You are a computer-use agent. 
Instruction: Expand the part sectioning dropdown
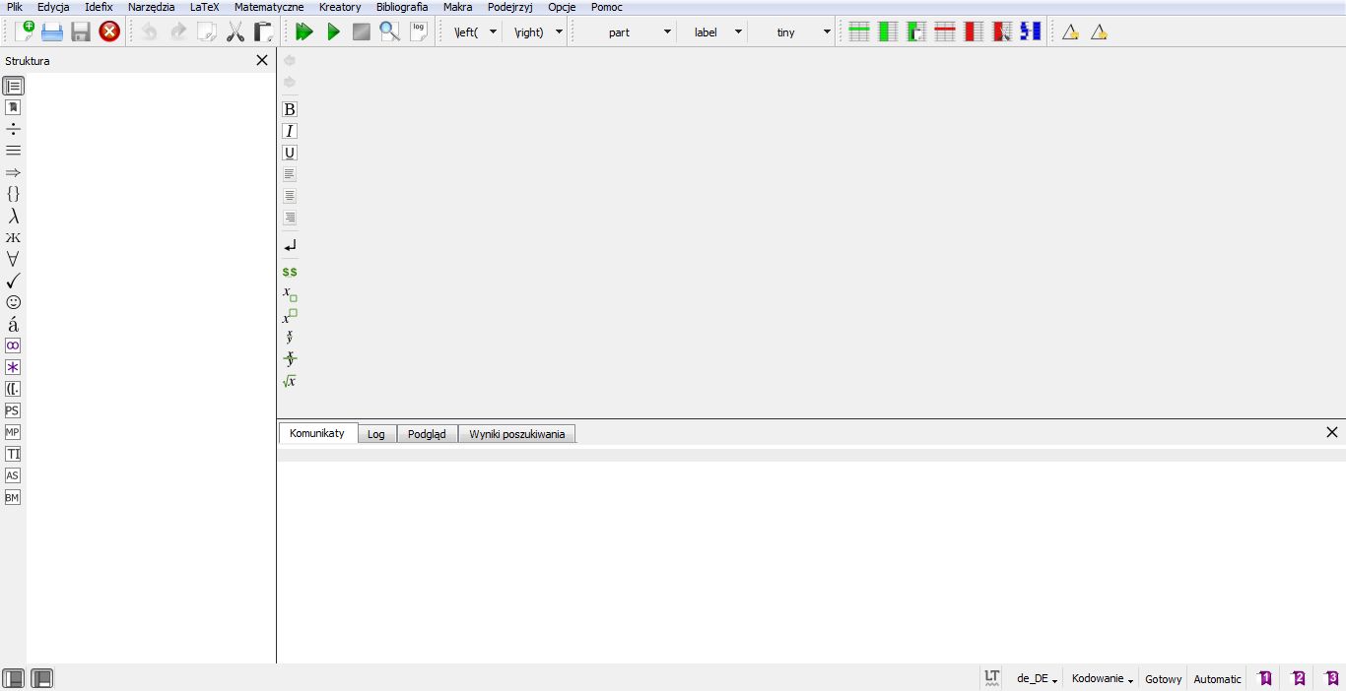pos(667,31)
